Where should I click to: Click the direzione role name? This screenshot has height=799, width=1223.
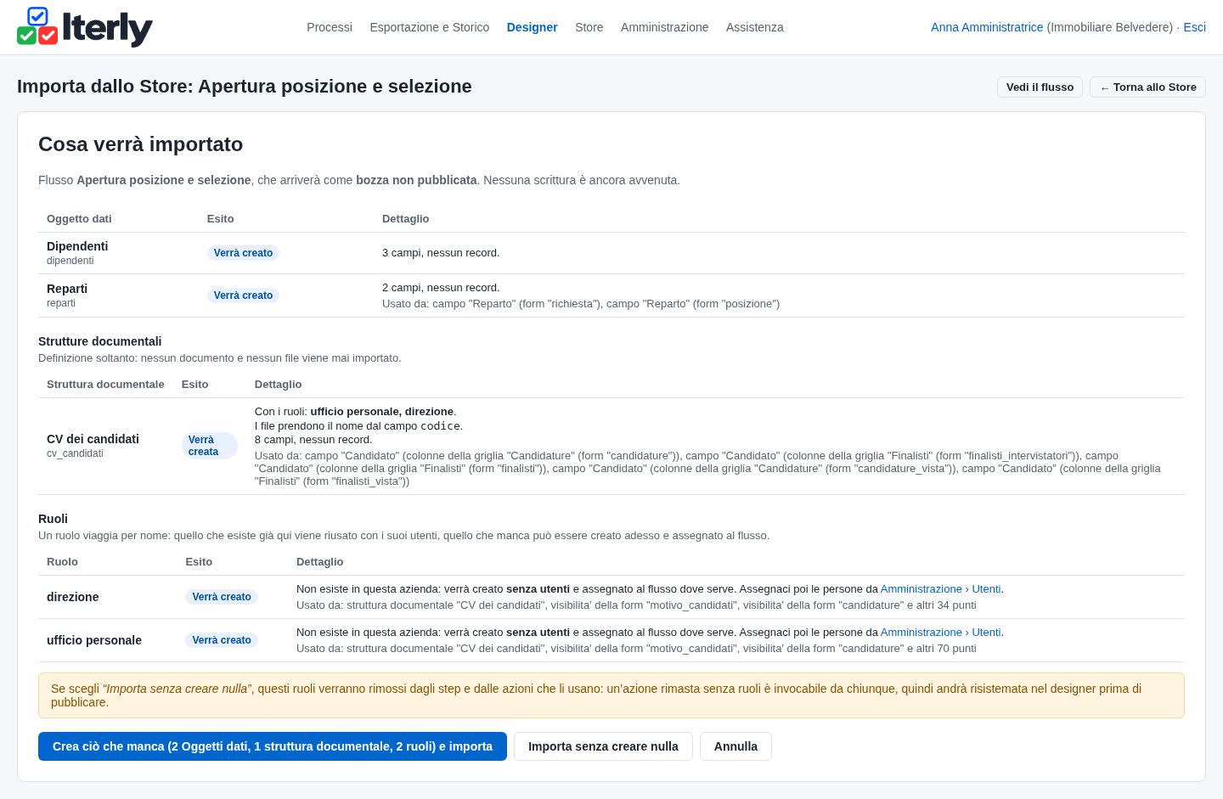73,597
